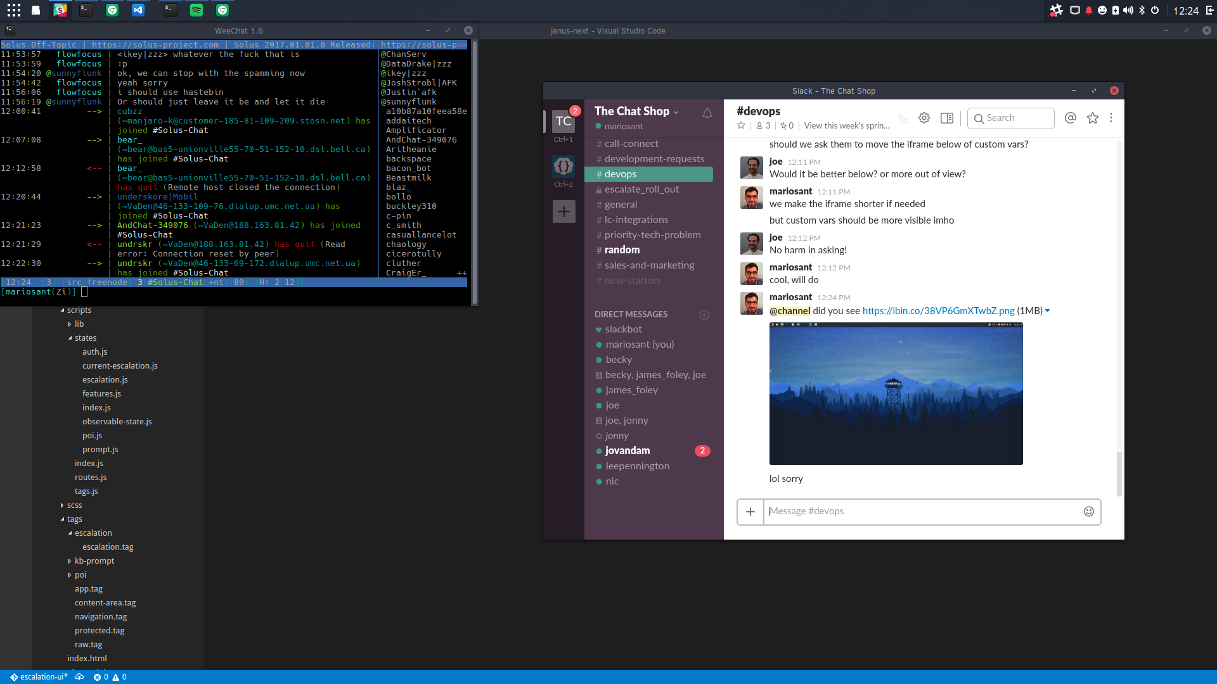Switch to the TC workspace in Slack
The width and height of the screenshot is (1217, 684).
[563, 121]
